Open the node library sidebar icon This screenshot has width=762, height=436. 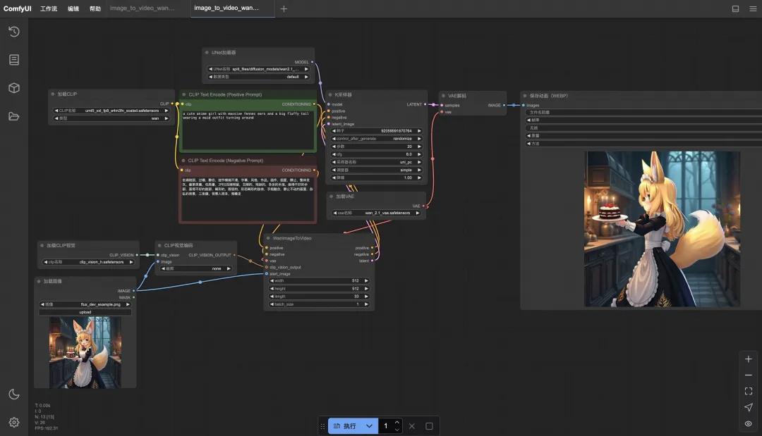click(x=14, y=60)
